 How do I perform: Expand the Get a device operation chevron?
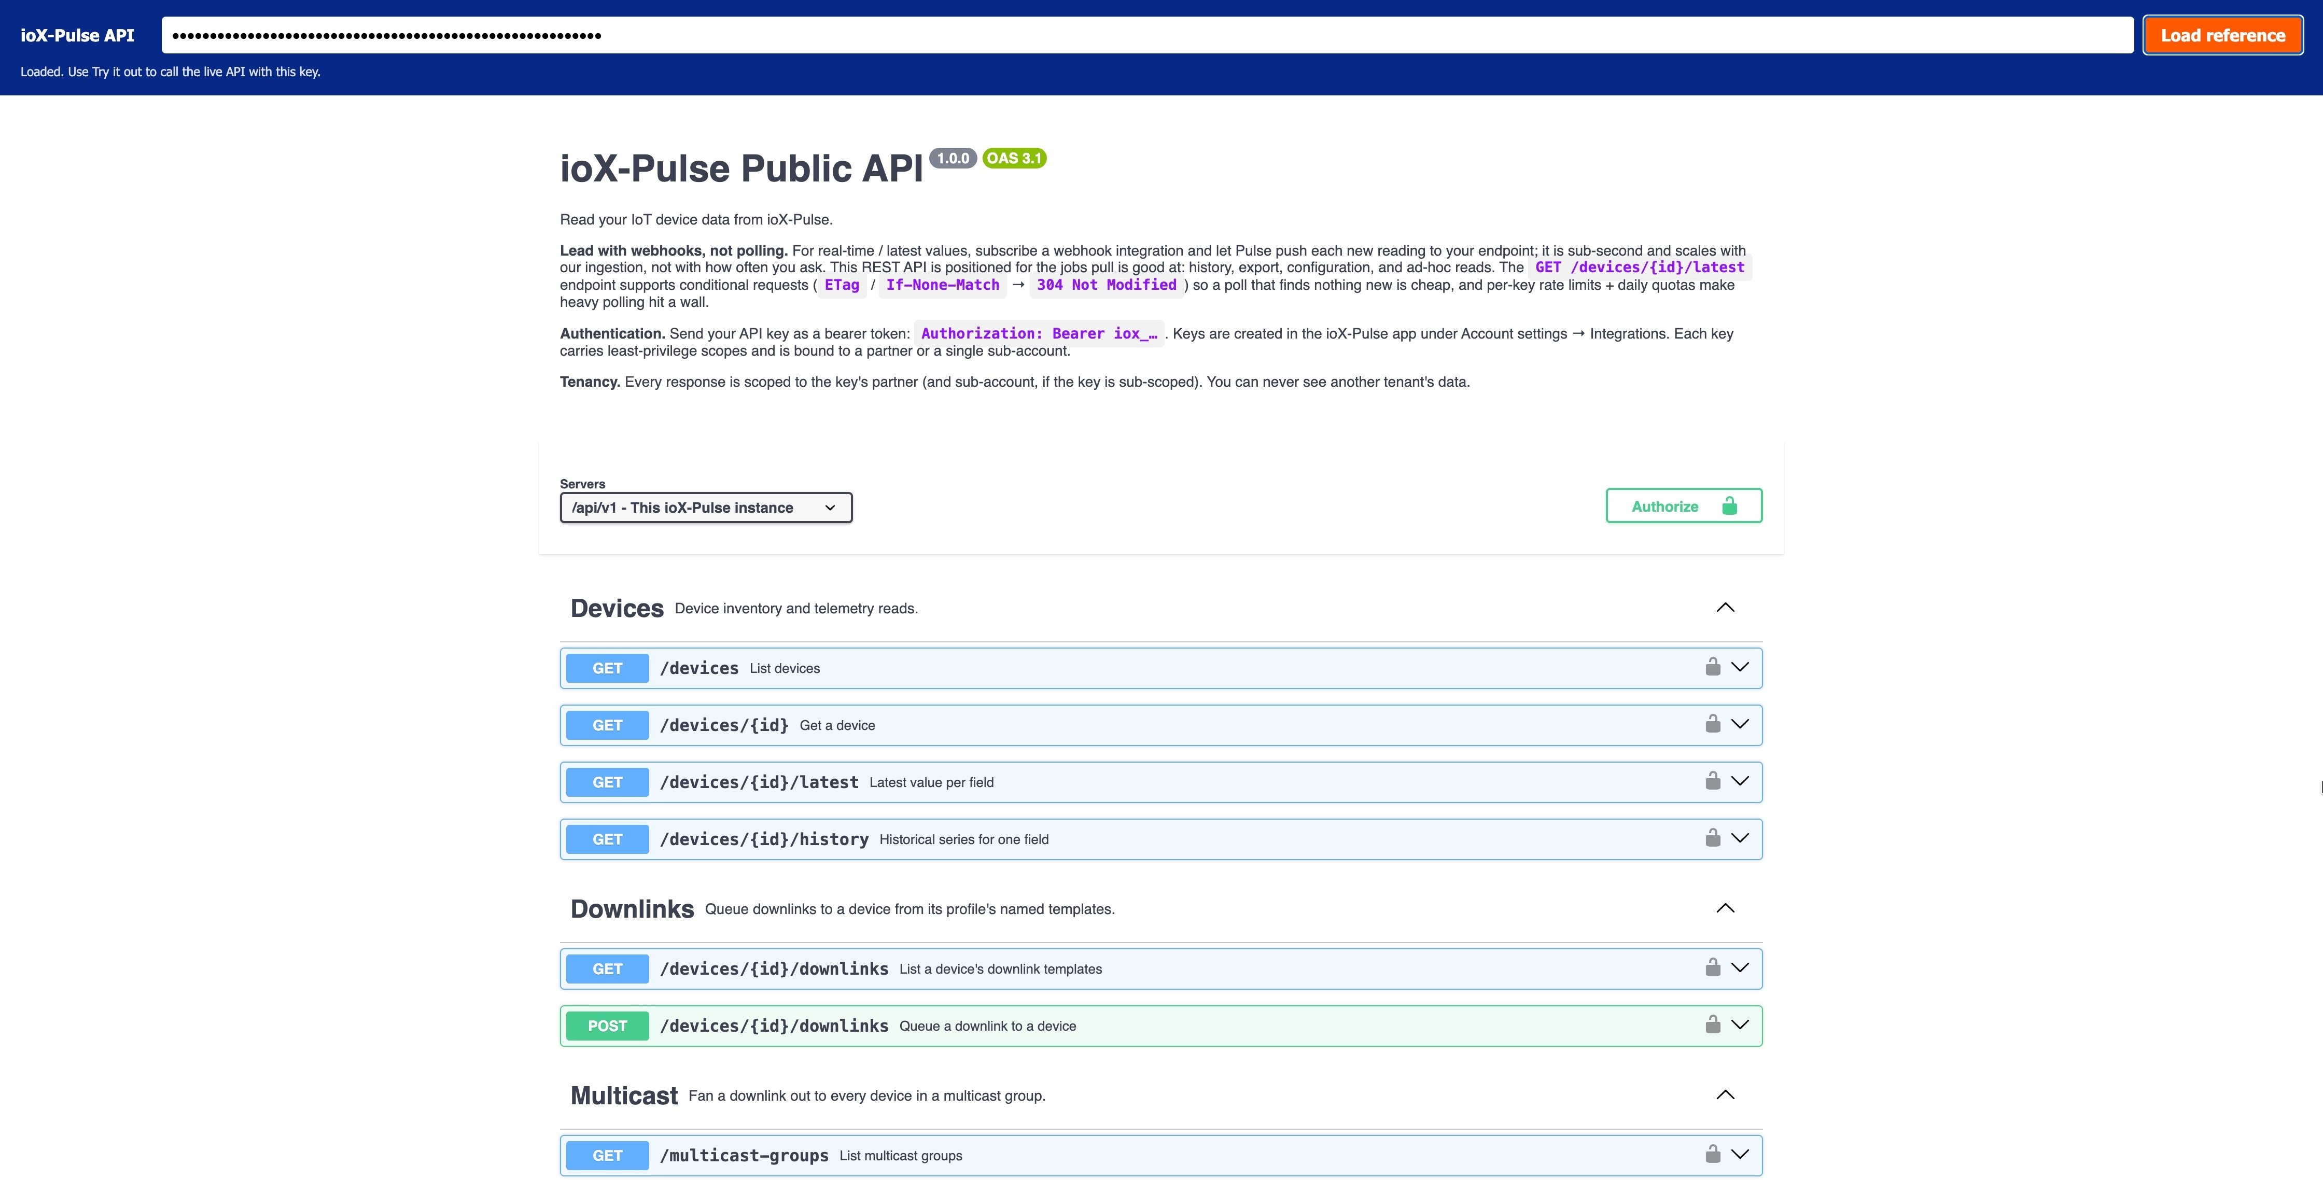(1741, 724)
